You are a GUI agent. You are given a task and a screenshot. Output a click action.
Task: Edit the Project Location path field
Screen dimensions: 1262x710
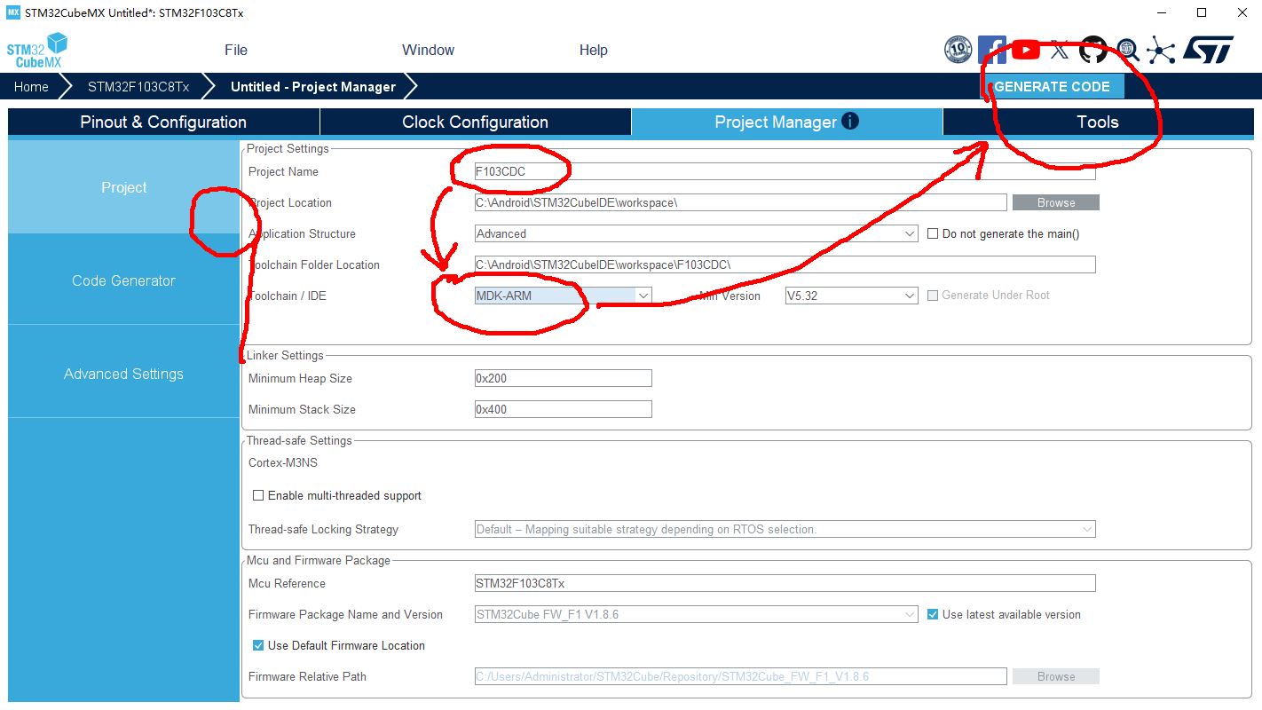pos(741,202)
